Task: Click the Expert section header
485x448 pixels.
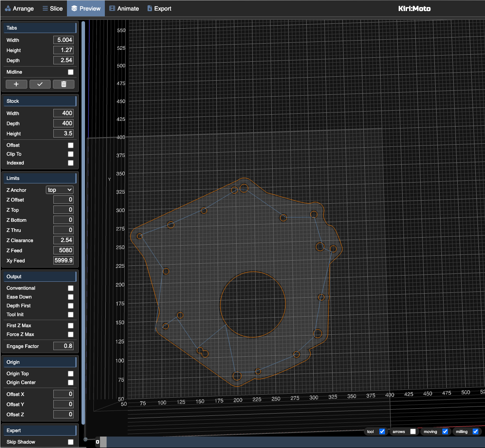Action: click(x=40, y=430)
